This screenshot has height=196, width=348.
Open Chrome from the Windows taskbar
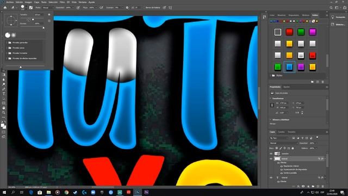pyautogui.click(x=66, y=192)
